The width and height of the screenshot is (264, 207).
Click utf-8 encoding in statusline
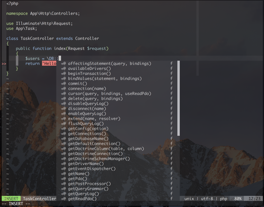[x=207, y=199]
